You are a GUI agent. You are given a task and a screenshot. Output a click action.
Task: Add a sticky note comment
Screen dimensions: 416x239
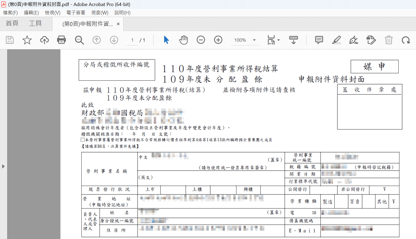click(319, 40)
